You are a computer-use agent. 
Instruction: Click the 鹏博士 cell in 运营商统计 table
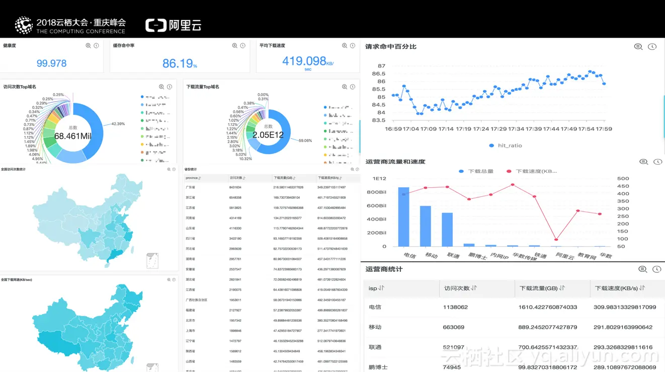(x=378, y=367)
